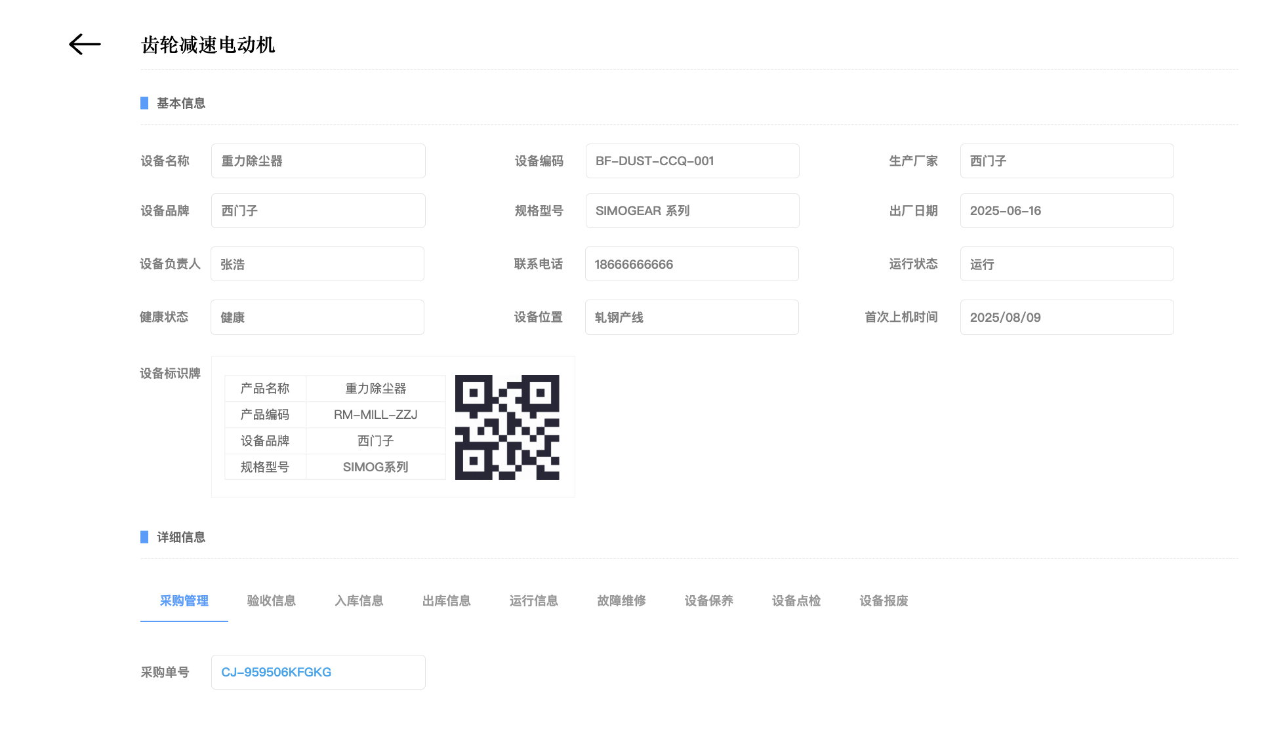Click nameplate cell RM-MILL-ZZJ
Image resolution: width=1287 pixels, height=742 pixels.
point(376,414)
